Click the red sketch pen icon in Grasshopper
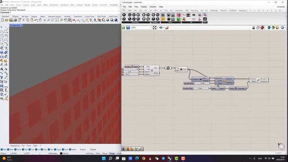288x162 pixels. 167,27
